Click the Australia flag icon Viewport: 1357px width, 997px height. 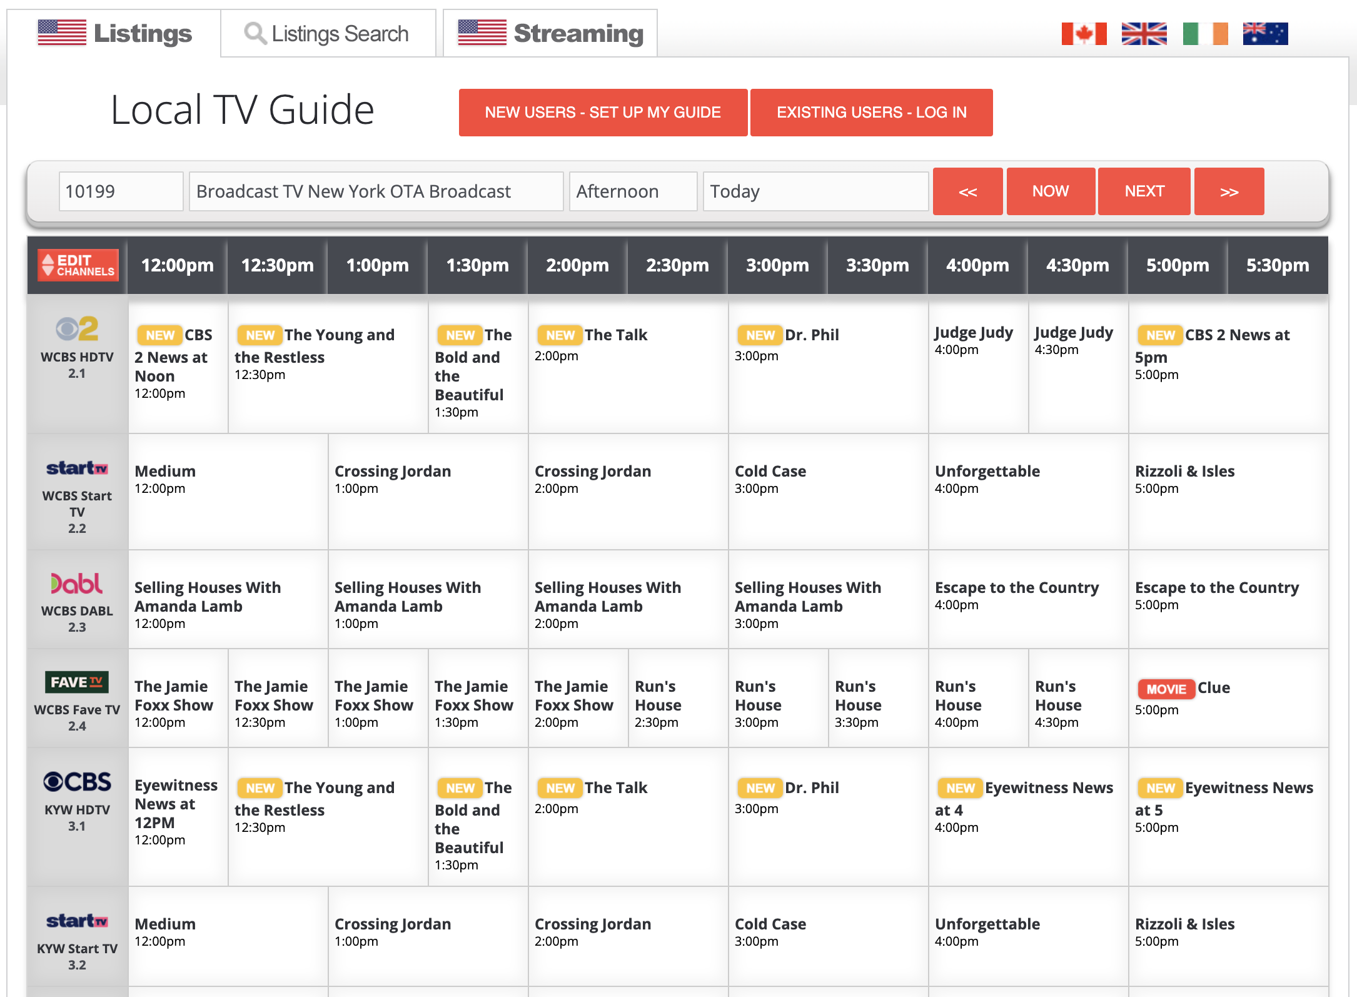1265,34
